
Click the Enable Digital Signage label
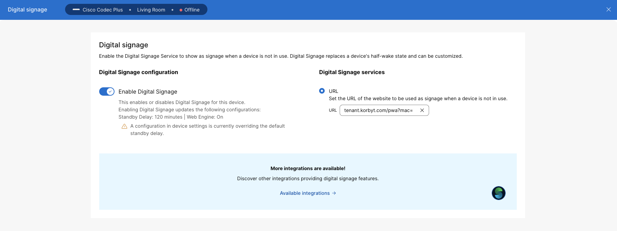(148, 91)
